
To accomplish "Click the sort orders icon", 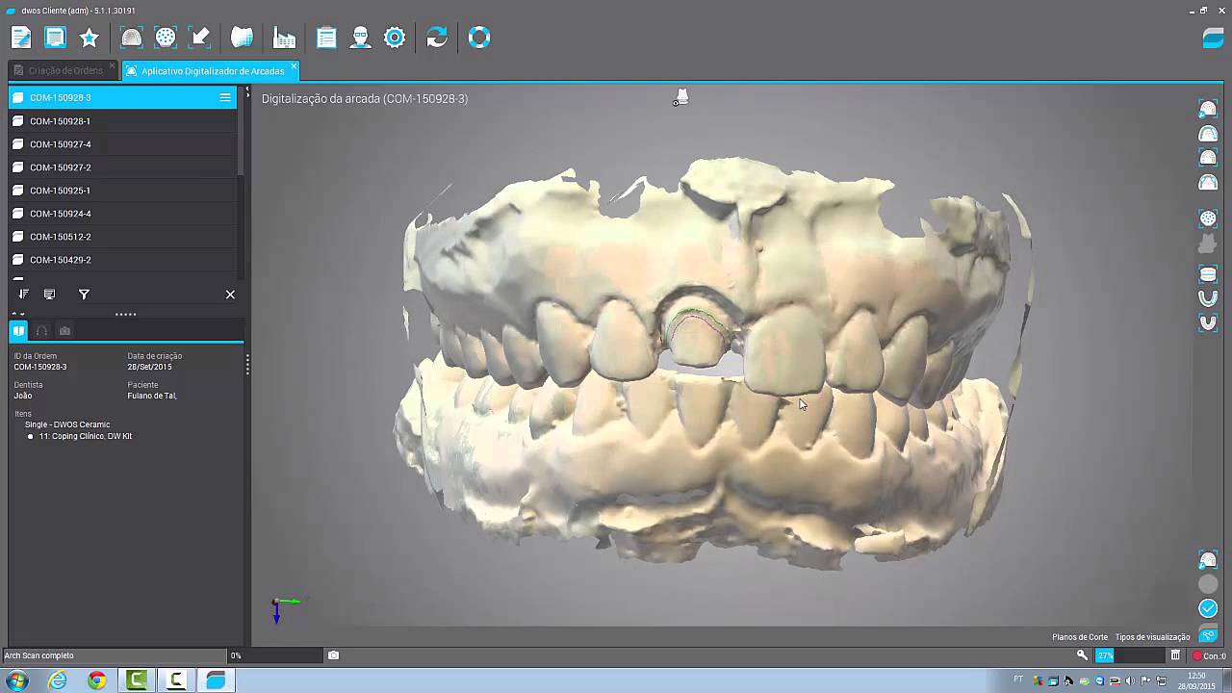I will (x=24, y=295).
